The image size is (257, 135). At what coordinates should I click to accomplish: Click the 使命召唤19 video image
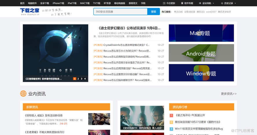142,118
